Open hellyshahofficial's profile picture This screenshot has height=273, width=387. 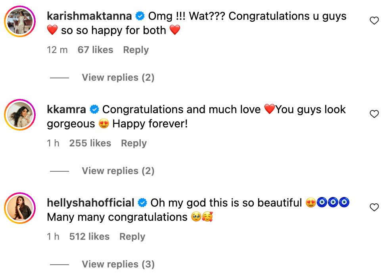coord(20,209)
